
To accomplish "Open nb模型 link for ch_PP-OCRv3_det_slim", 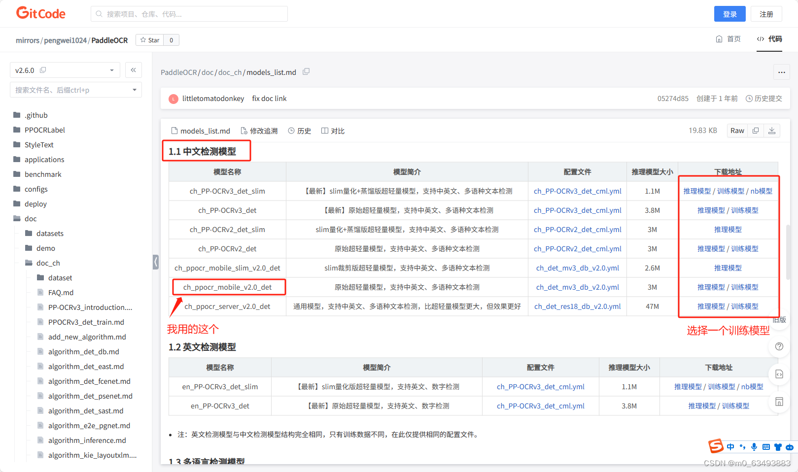I will coord(762,191).
